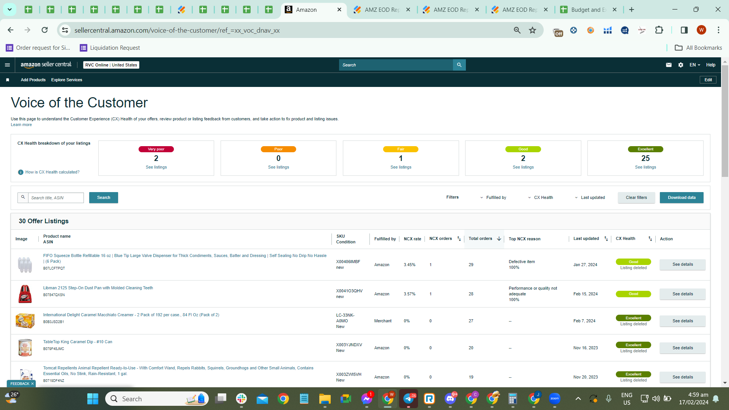Click the Clear filters button
The width and height of the screenshot is (729, 410).
coord(636,197)
